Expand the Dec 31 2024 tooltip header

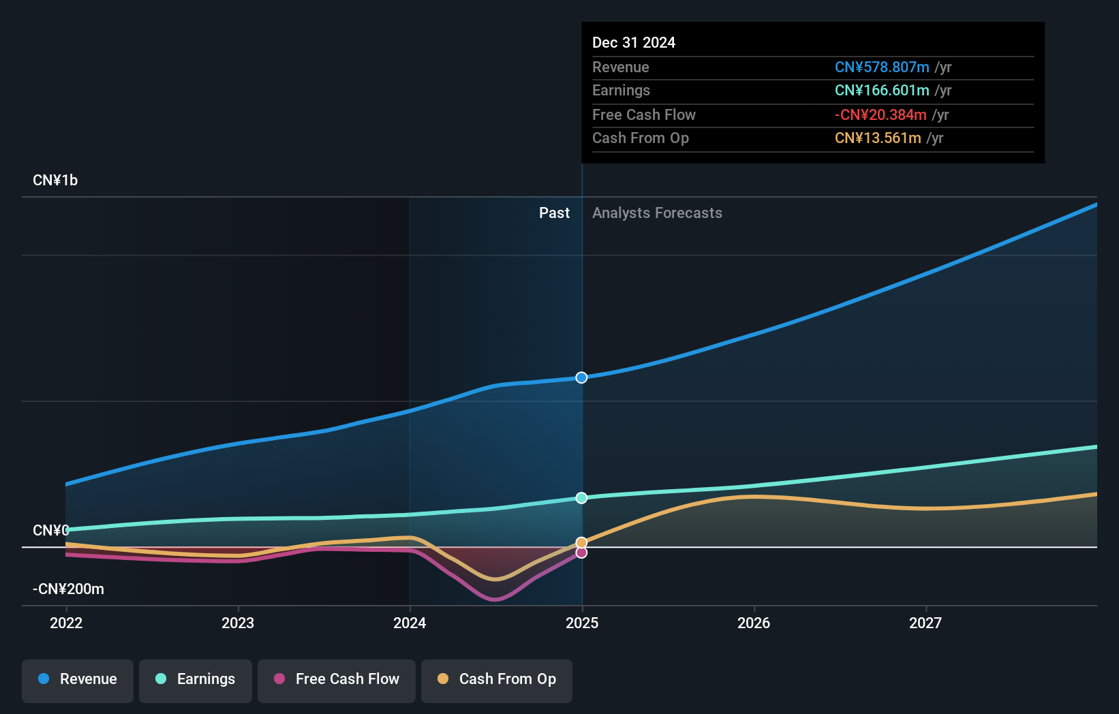(x=634, y=42)
